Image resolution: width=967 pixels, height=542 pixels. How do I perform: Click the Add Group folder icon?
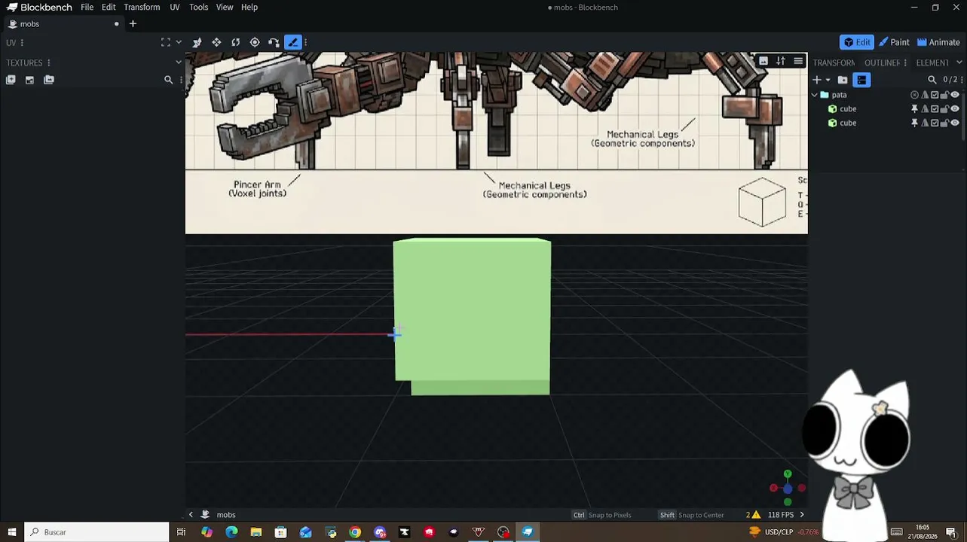tap(843, 80)
